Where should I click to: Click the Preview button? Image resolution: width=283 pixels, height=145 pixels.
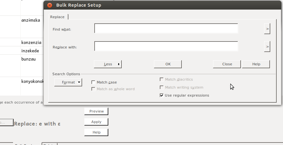point(96,111)
